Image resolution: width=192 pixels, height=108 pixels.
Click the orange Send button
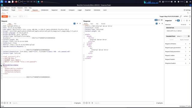coord(5,16)
